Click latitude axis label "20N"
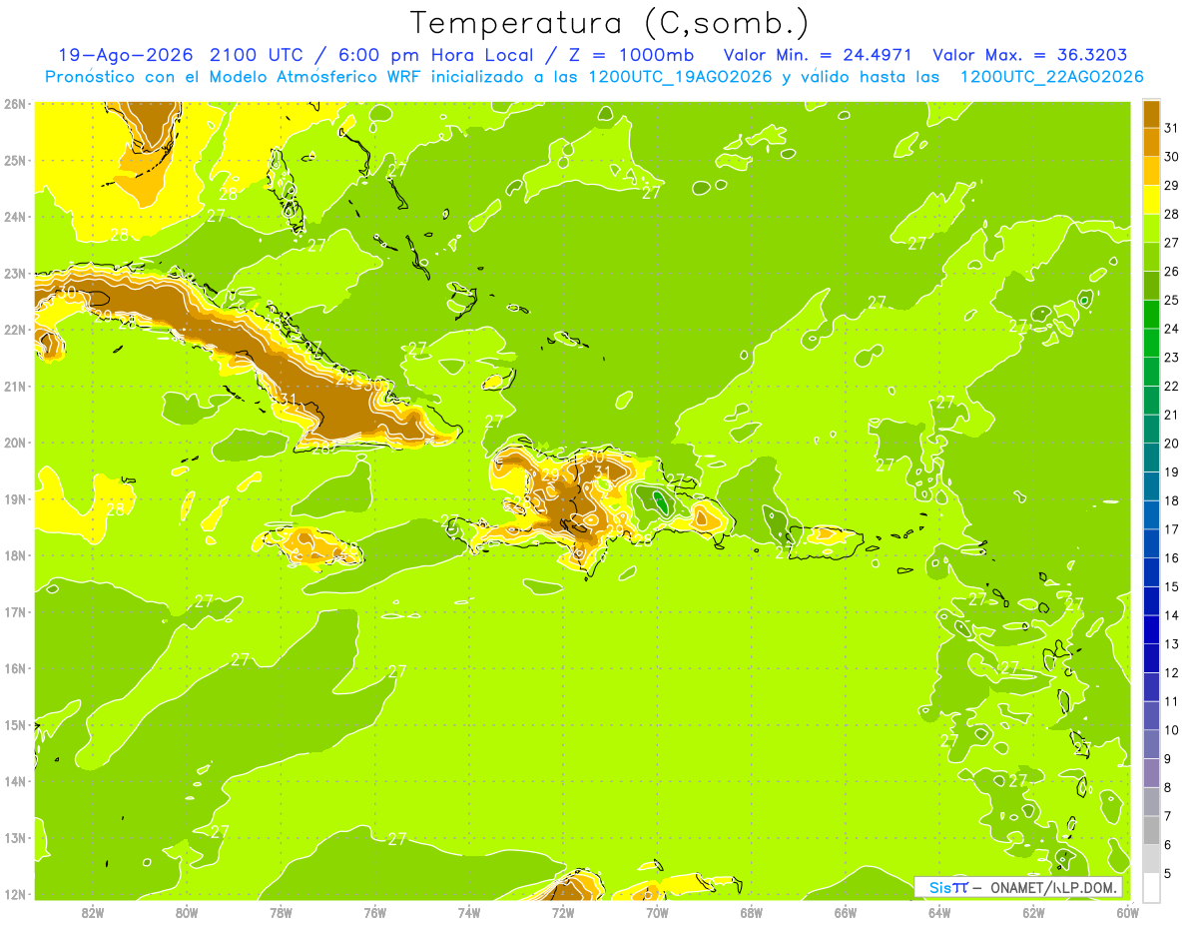 (x=14, y=443)
